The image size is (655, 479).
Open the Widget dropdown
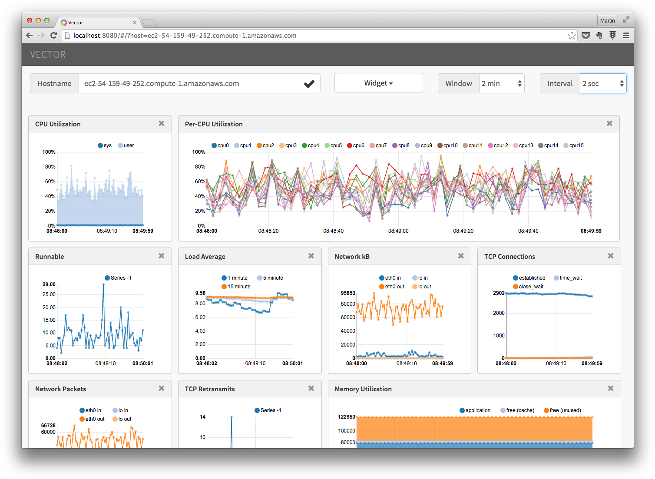378,83
